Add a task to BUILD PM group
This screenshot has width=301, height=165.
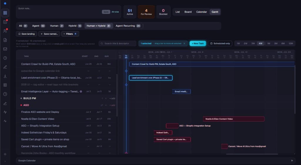click(x=112, y=98)
